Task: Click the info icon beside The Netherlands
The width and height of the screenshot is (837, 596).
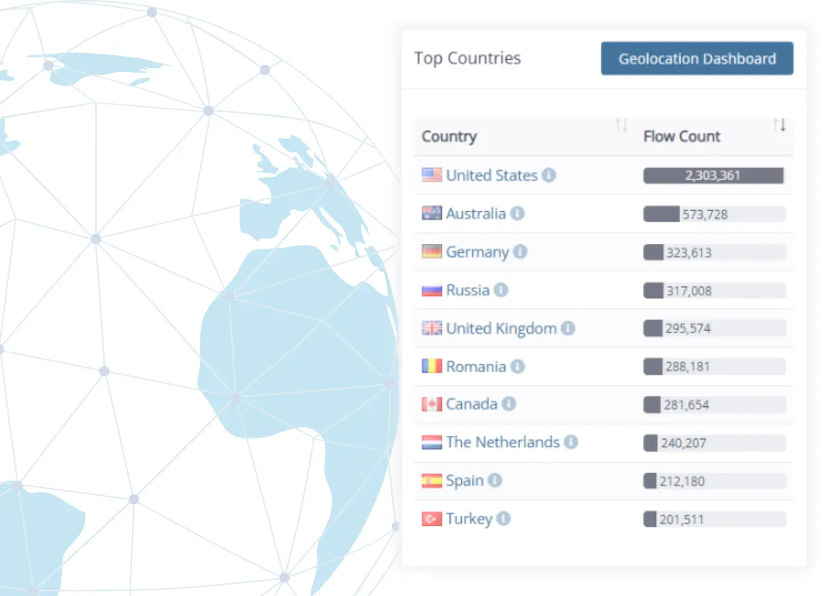Action: point(571,442)
